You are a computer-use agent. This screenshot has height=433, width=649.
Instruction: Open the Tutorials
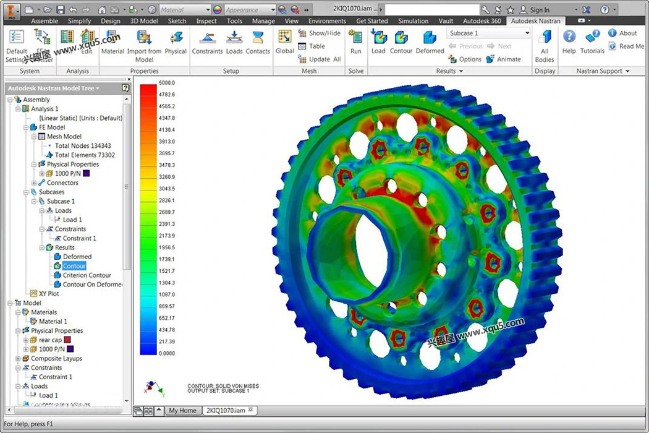[x=592, y=42]
